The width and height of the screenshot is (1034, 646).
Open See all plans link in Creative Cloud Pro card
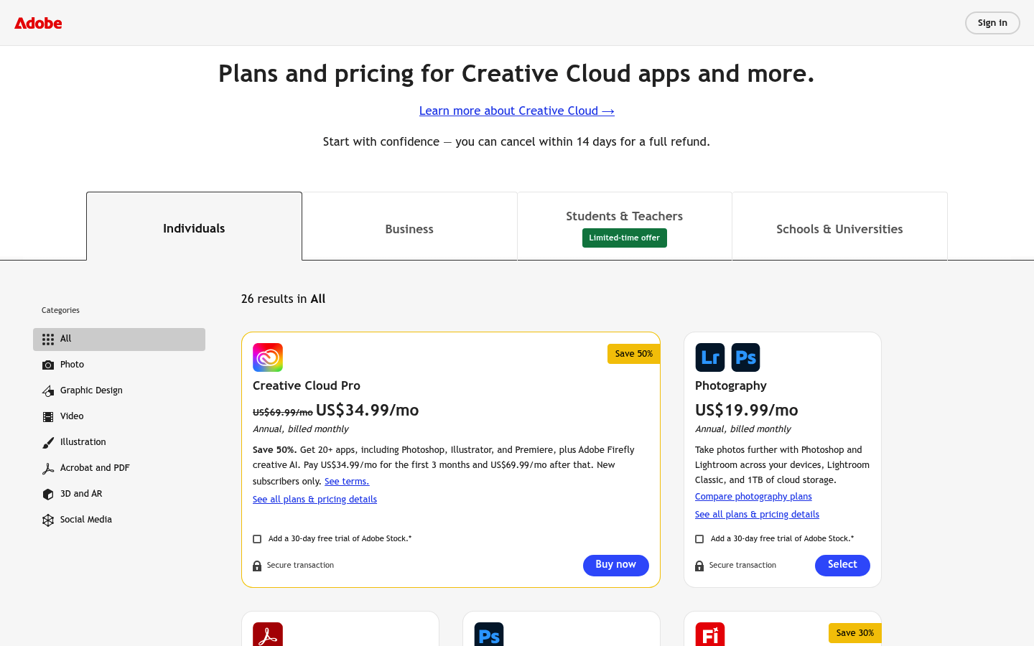[x=315, y=500]
